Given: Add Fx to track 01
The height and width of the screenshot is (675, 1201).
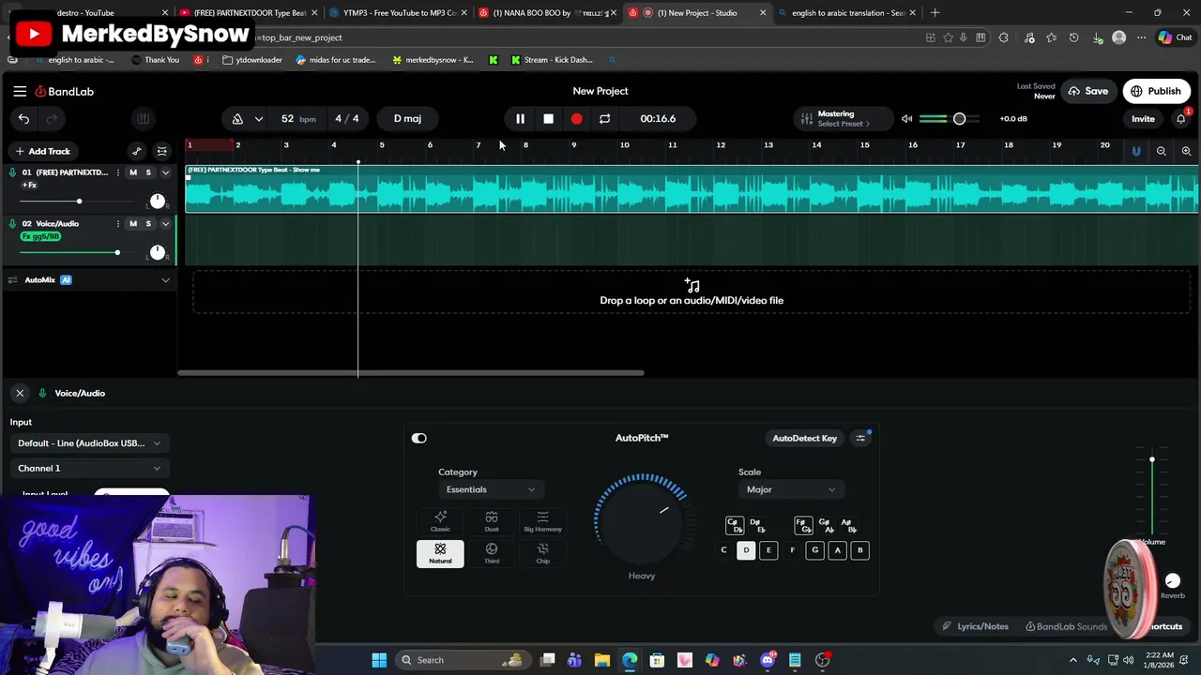Looking at the screenshot, I should point(30,186).
